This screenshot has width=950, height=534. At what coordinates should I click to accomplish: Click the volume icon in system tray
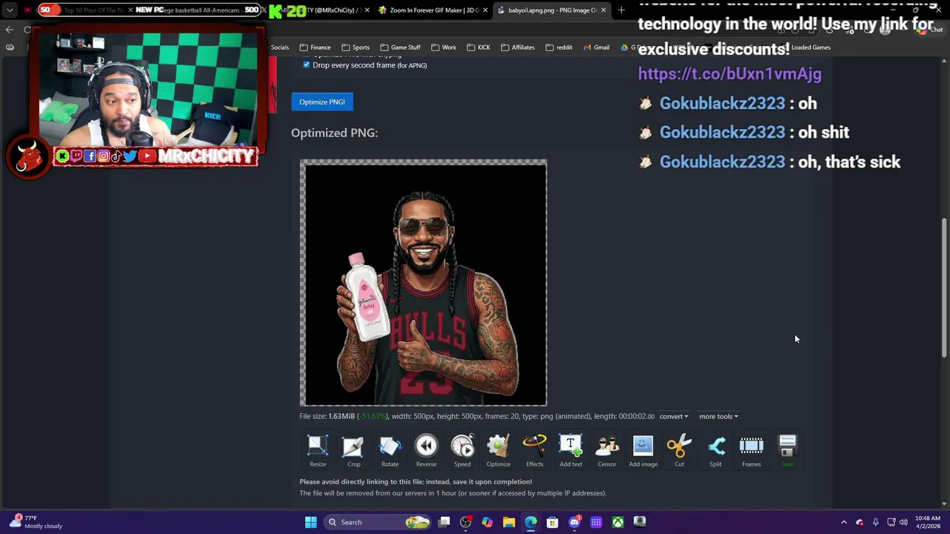tap(903, 522)
